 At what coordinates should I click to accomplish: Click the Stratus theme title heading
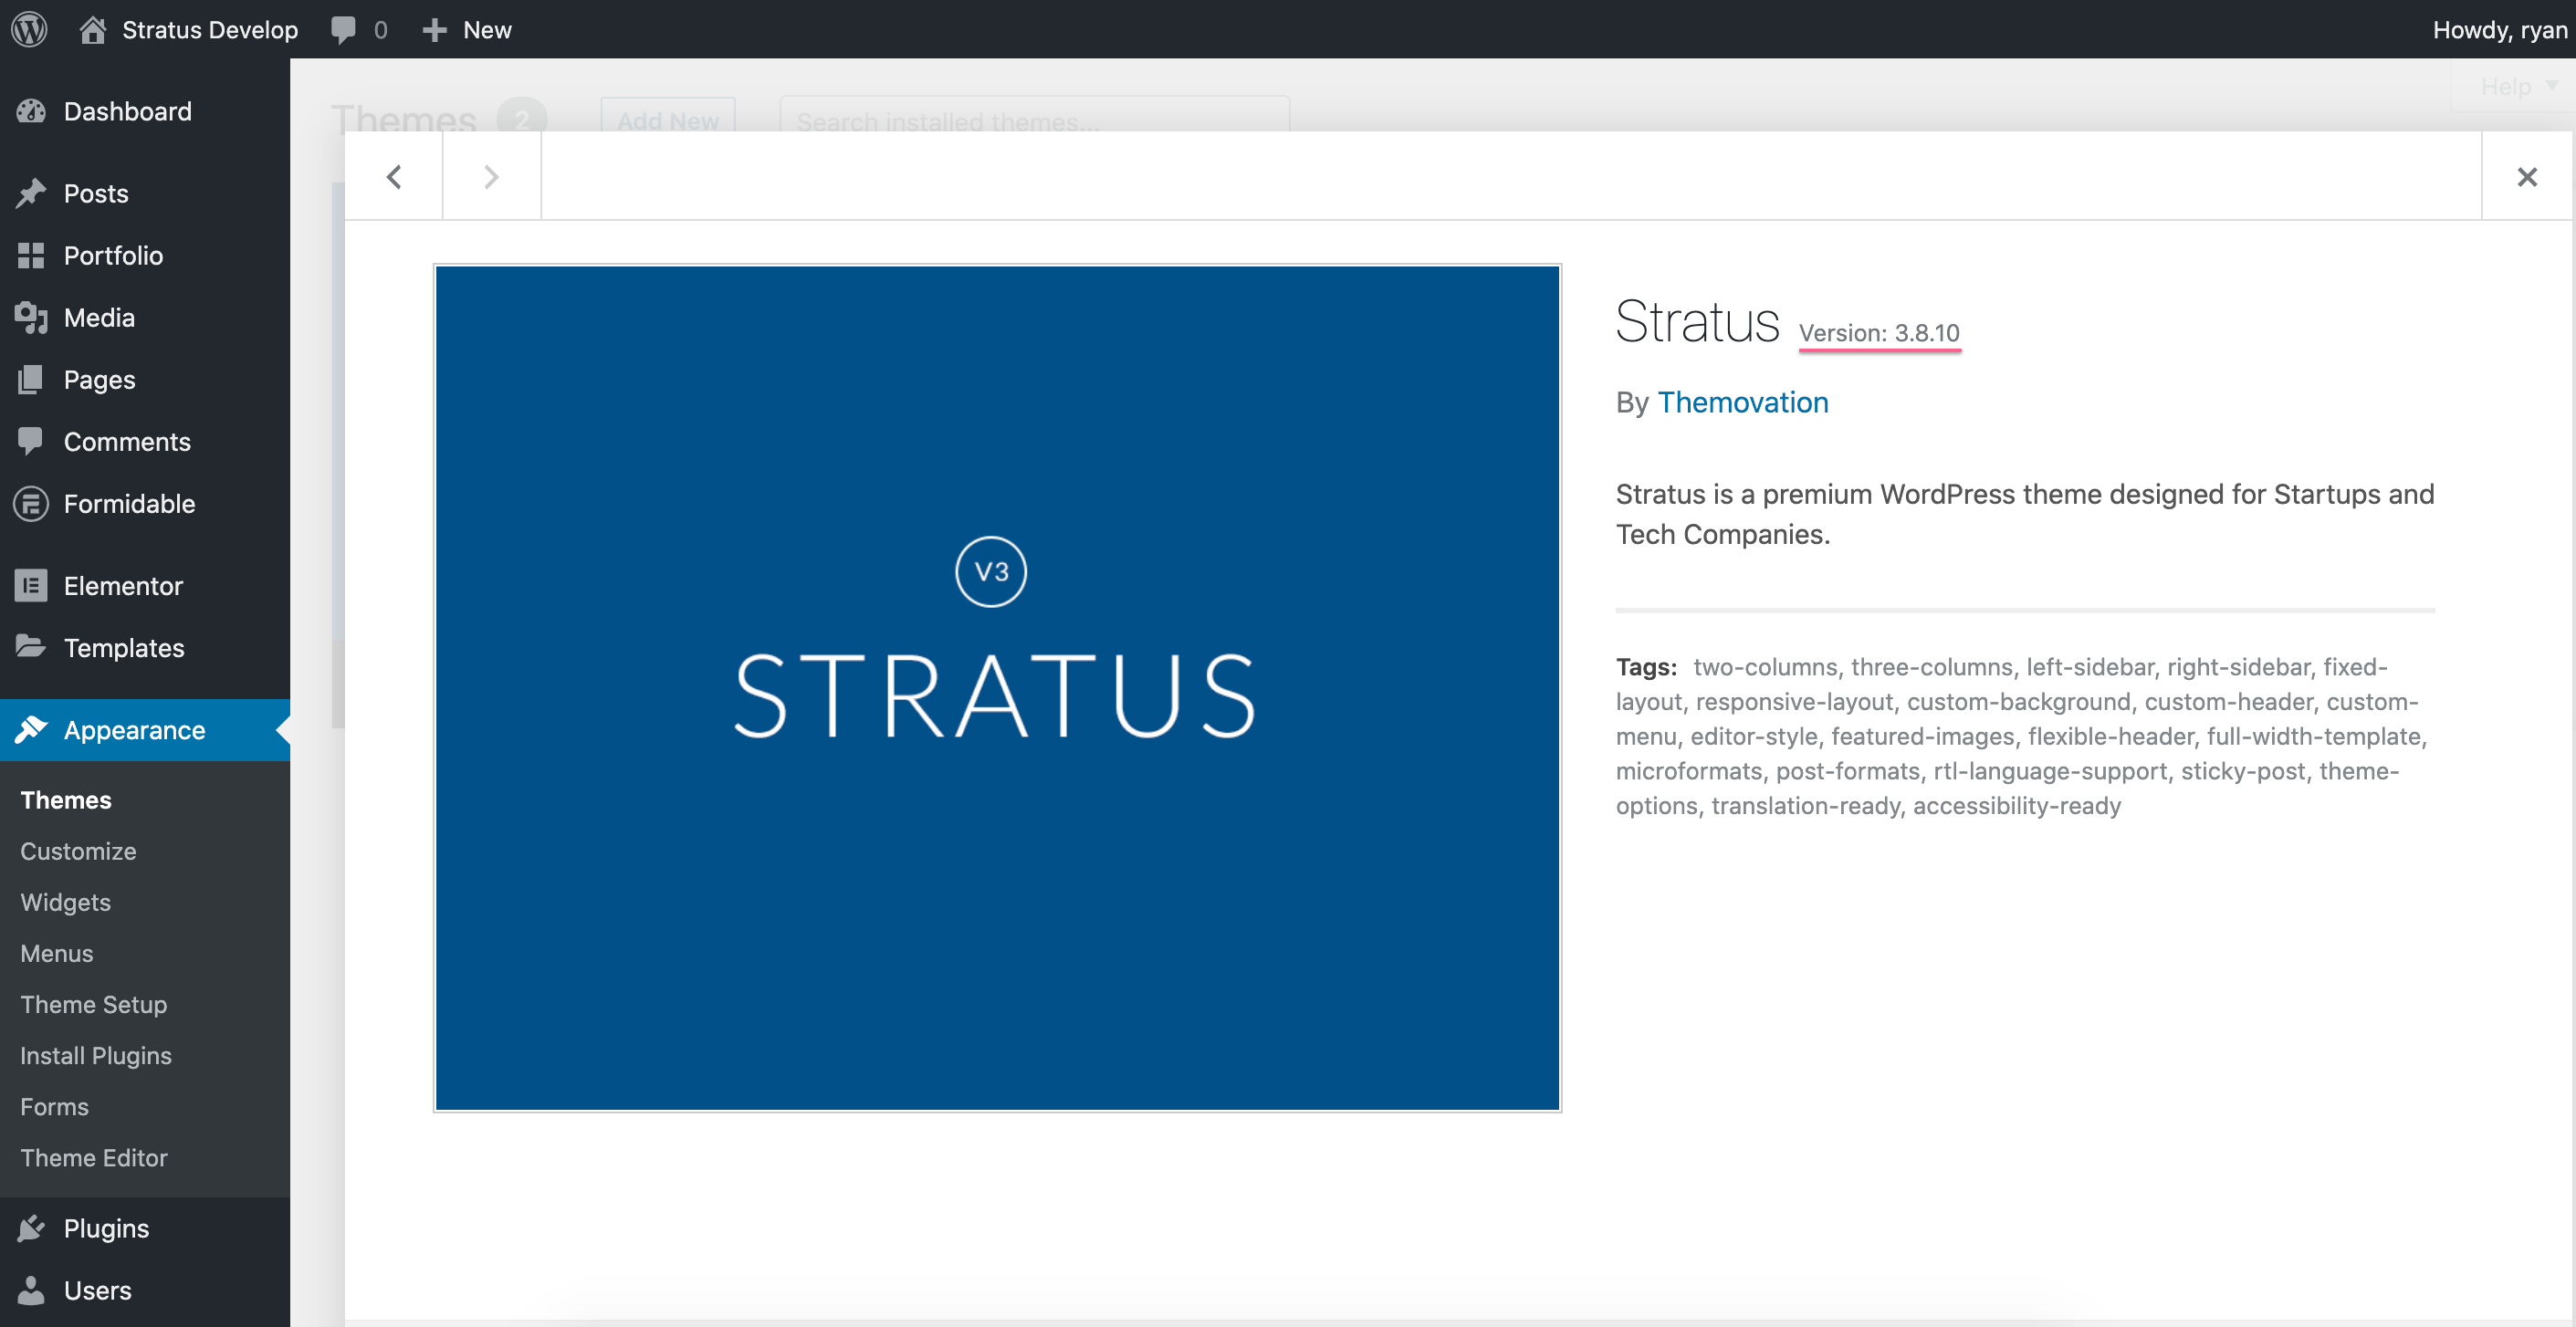click(1697, 322)
